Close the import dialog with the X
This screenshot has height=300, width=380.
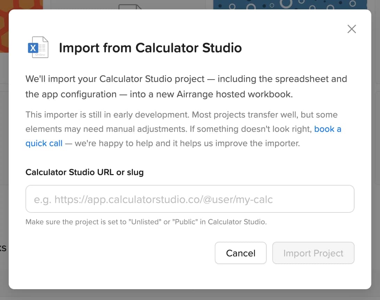351,29
